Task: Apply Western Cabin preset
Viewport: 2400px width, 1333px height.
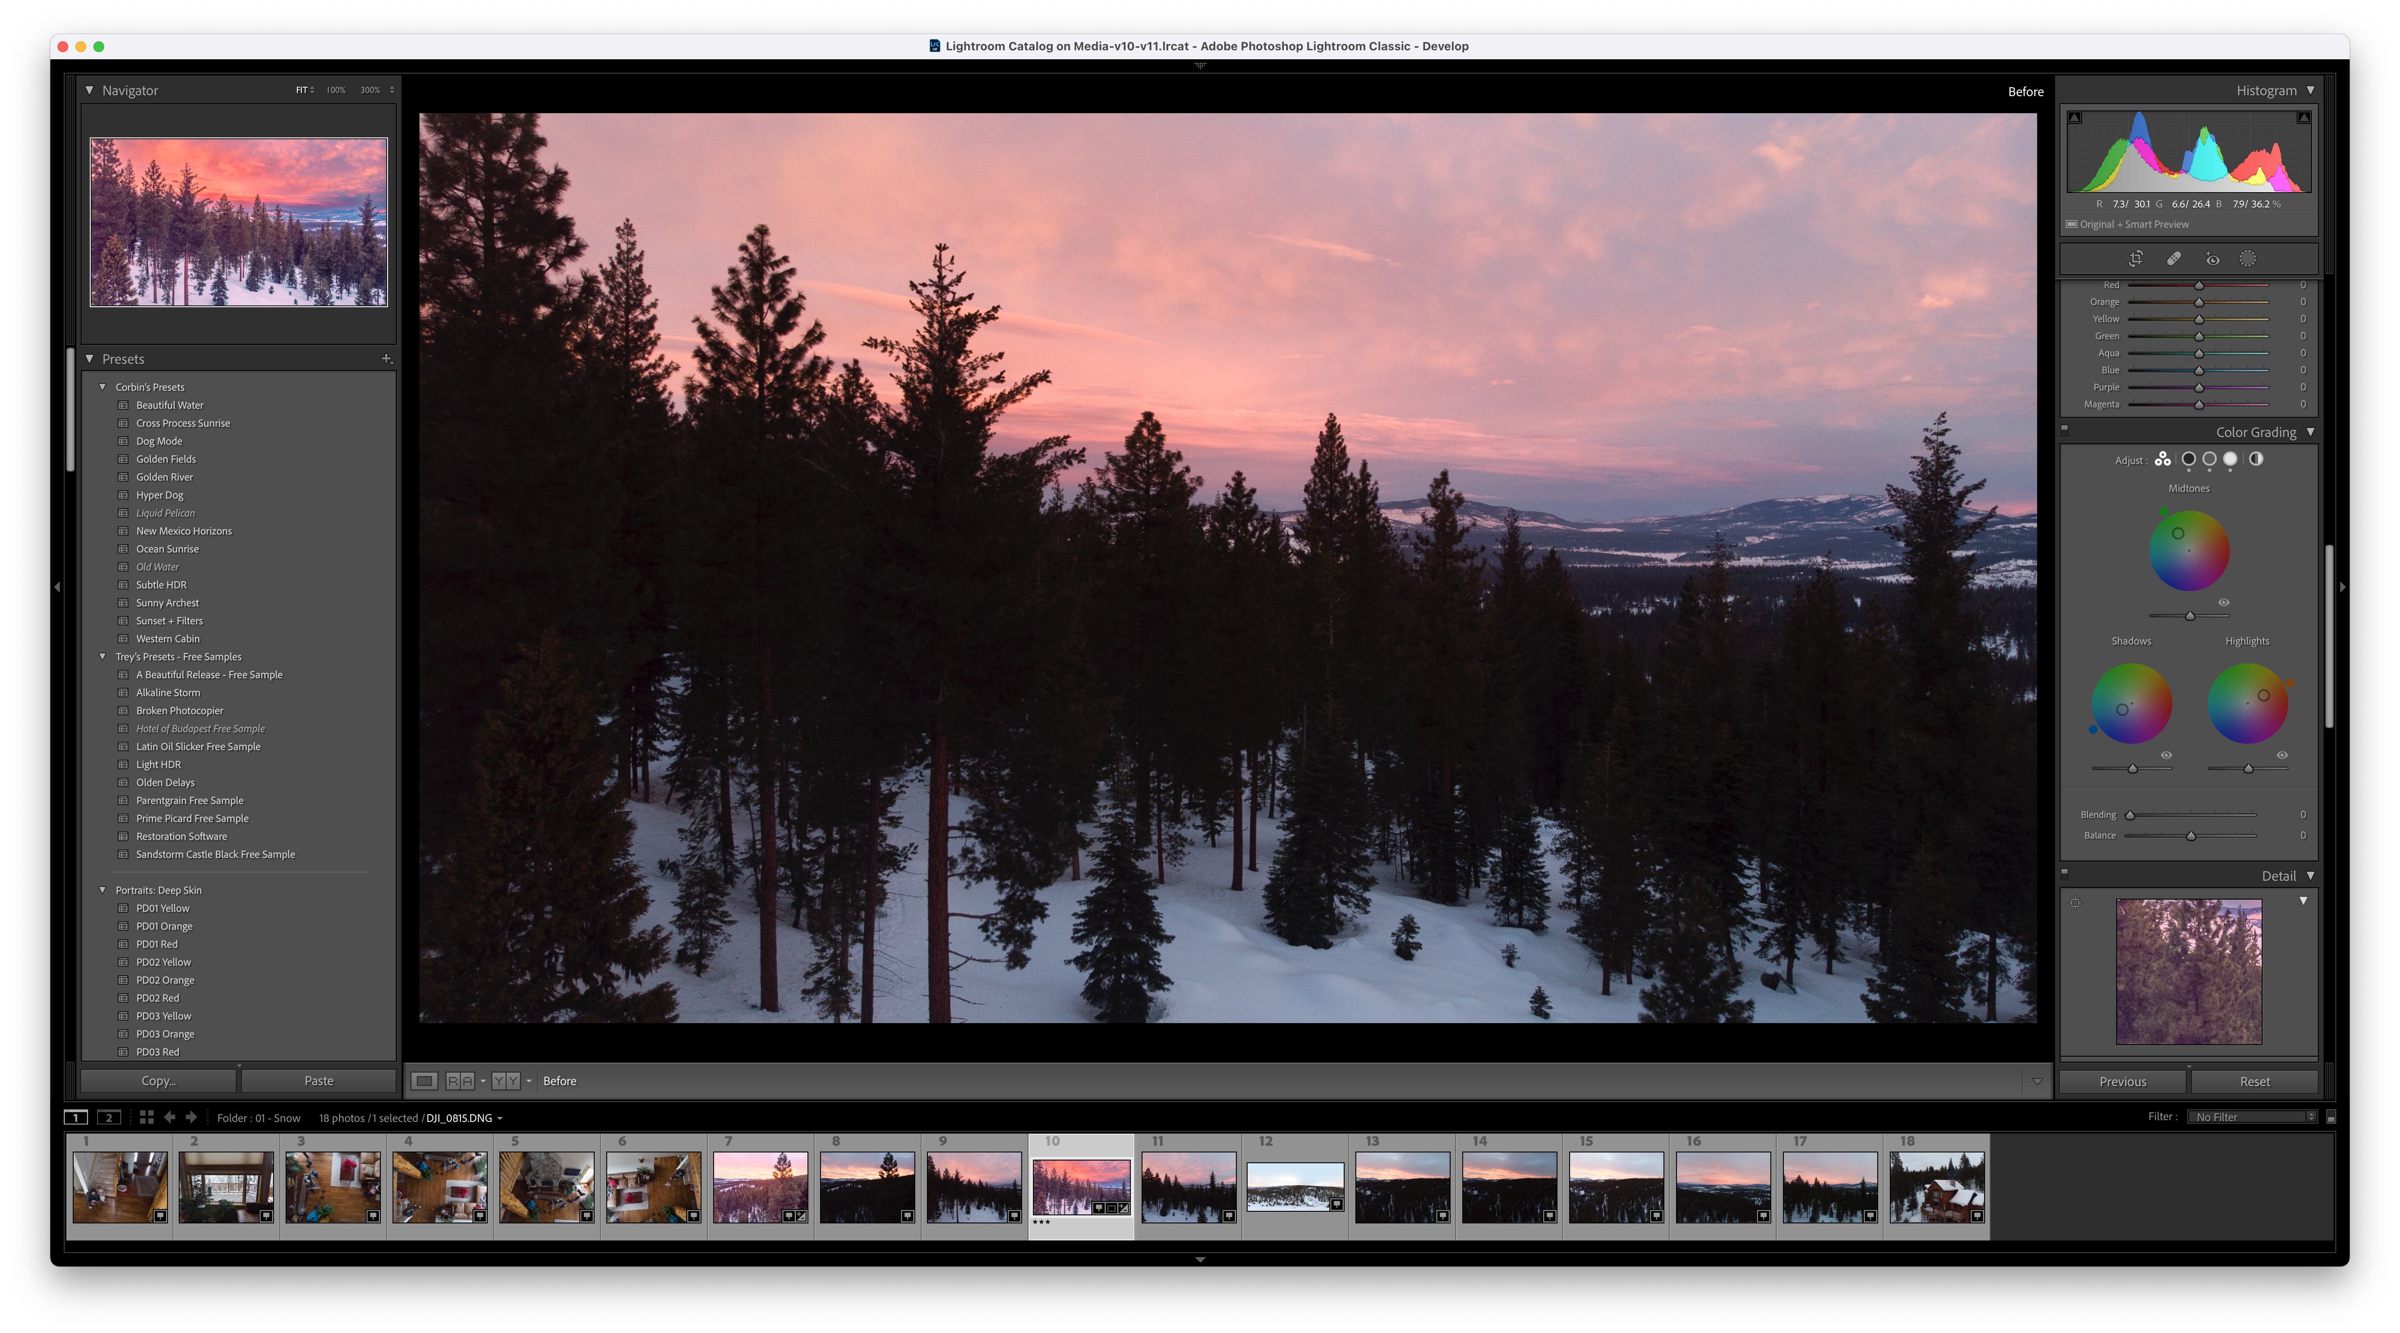Action: (x=168, y=639)
